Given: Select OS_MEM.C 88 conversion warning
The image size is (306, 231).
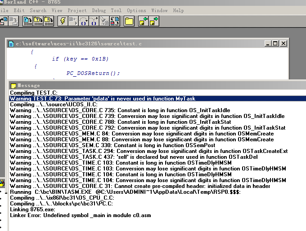Looking at the screenshot, I should point(157,139).
